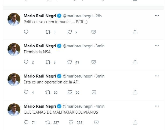168x130 pixels.
Task: Open more options on 'Politicos se creen inmunes' tweet
Action: pyautogui.click(x=157, y=16)
